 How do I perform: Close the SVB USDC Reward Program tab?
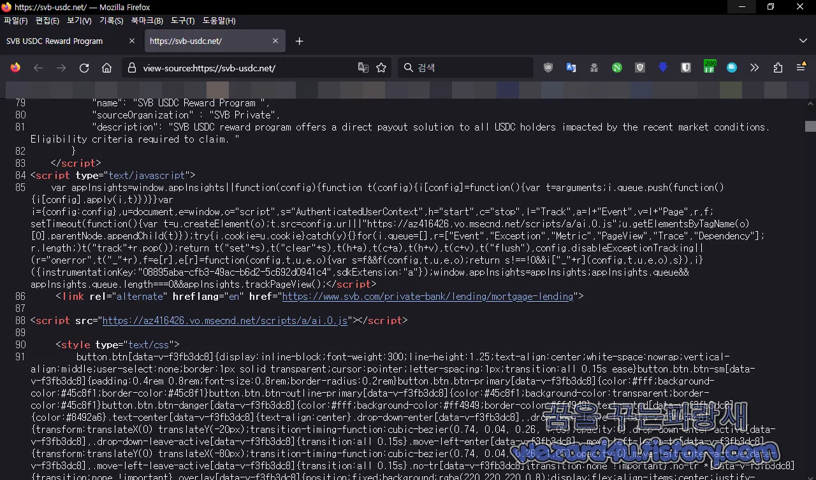132,41
